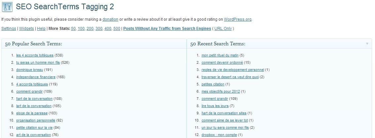Open 'comment grandir' in Recent Search Terms

pos(215,99)
